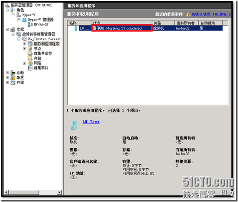Viewport: 238px width, 202px height.
Task: Sort by the 状态 column header
Action: 122,23
